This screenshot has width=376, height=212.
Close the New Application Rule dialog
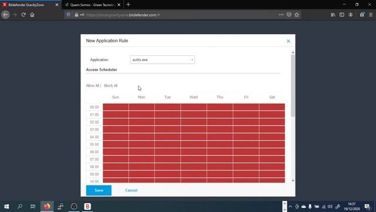click(288, 41)
